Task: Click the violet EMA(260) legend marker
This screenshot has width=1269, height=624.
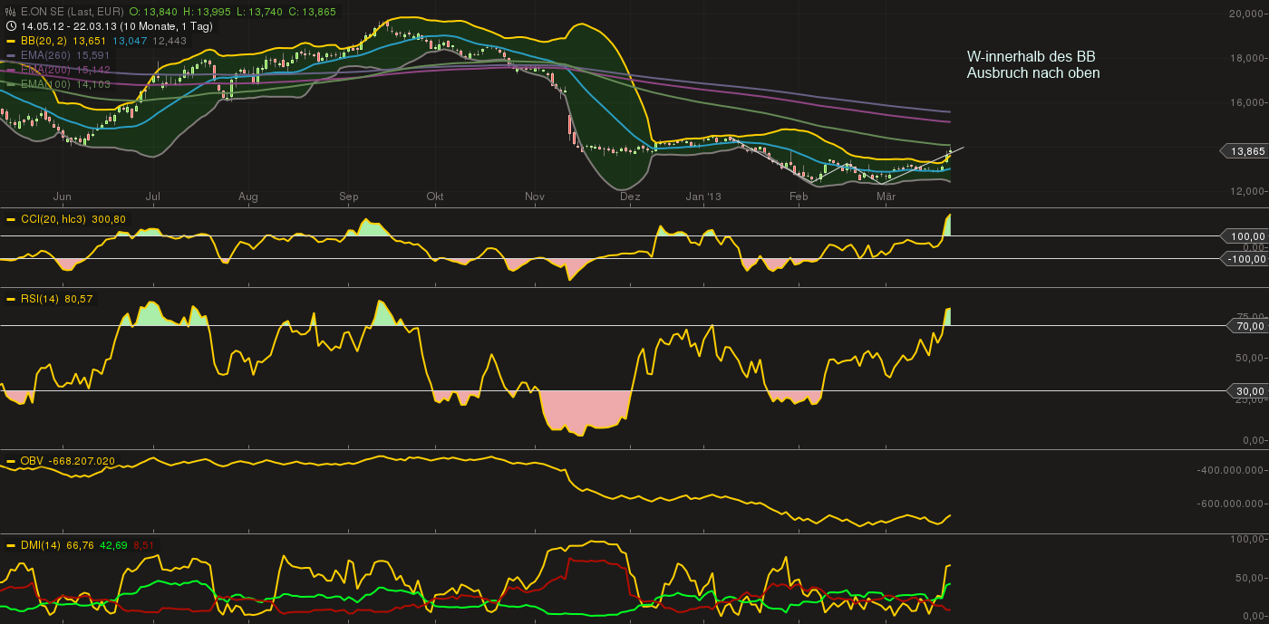Action: tap(11, 55)
